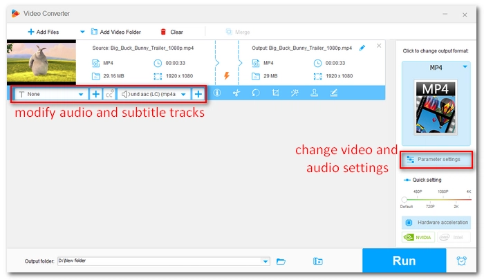Click the alarm clock scheduler icon
The width and height of the screenshot is (484, 280).
[x=461, y=261]
